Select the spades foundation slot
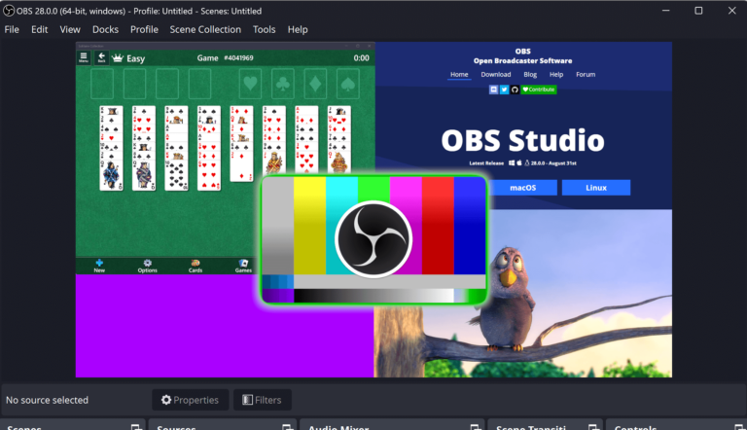Image resolution: width=747 pixels, height=430 pixels. 348,84
